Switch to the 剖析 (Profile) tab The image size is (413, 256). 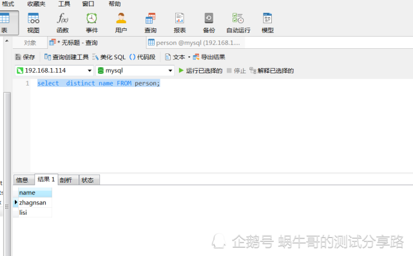pos(68,180)
